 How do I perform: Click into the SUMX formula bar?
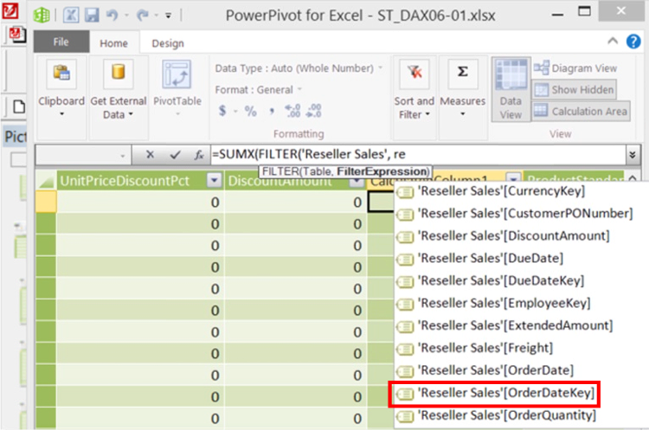point(418,155)
